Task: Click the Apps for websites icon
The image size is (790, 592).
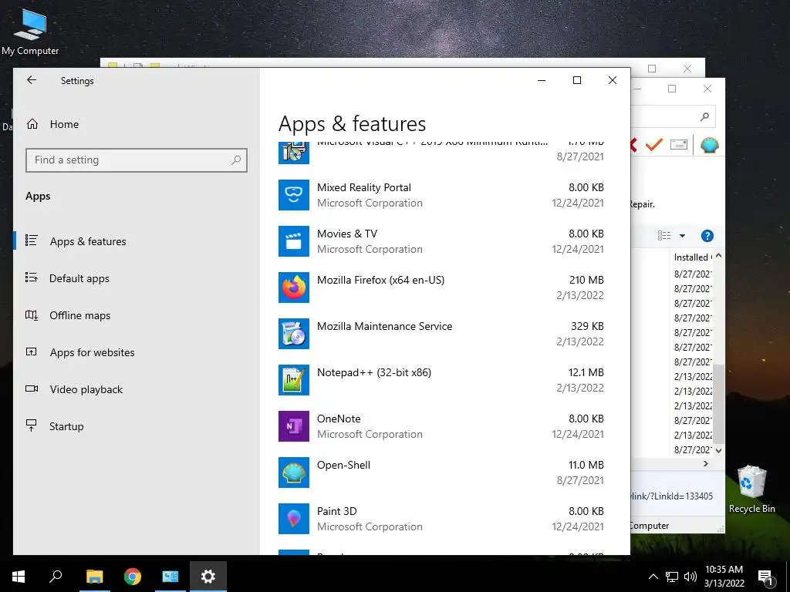Action: (x=31, y=351)
